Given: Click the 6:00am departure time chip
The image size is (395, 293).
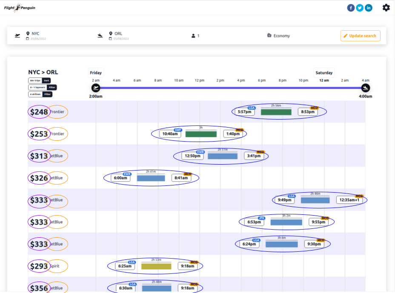Looking at the screenshot, I should coord(120,178).
